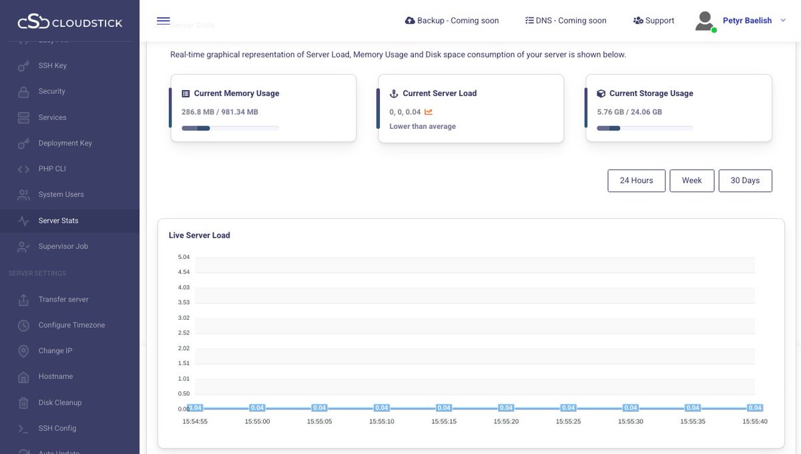Open SSH Config in sidebar
Image resolution: width=801 pixels, height=454 pixels.
coord(57,429)
